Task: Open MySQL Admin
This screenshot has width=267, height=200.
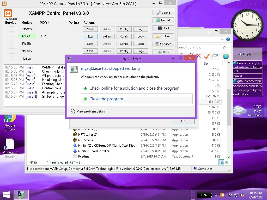Action: pyautogui.click(x=107, y=36)
